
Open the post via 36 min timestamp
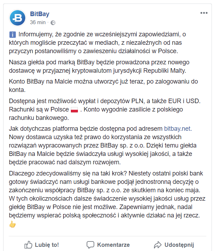click(38, 22)
